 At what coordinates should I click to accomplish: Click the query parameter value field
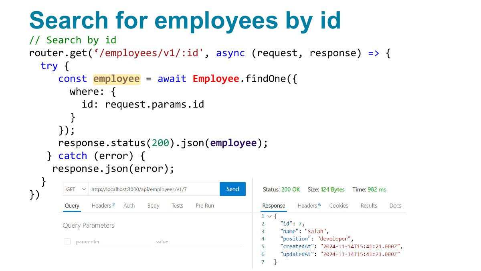198,242
